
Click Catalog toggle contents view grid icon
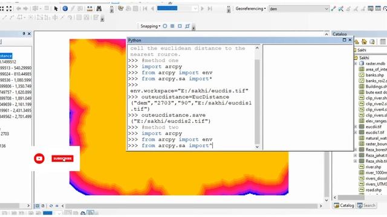383,42
